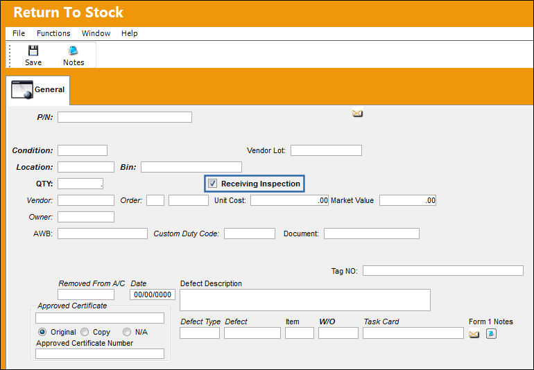Open the Window menu
The height and width of the screenshot is (370, 534).
(x=96, y=33)
